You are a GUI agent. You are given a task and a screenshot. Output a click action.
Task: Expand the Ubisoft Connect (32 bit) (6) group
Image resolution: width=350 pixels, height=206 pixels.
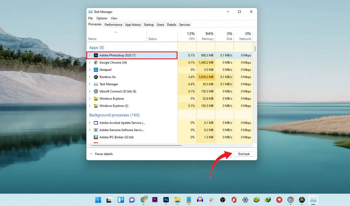(90, 91)
